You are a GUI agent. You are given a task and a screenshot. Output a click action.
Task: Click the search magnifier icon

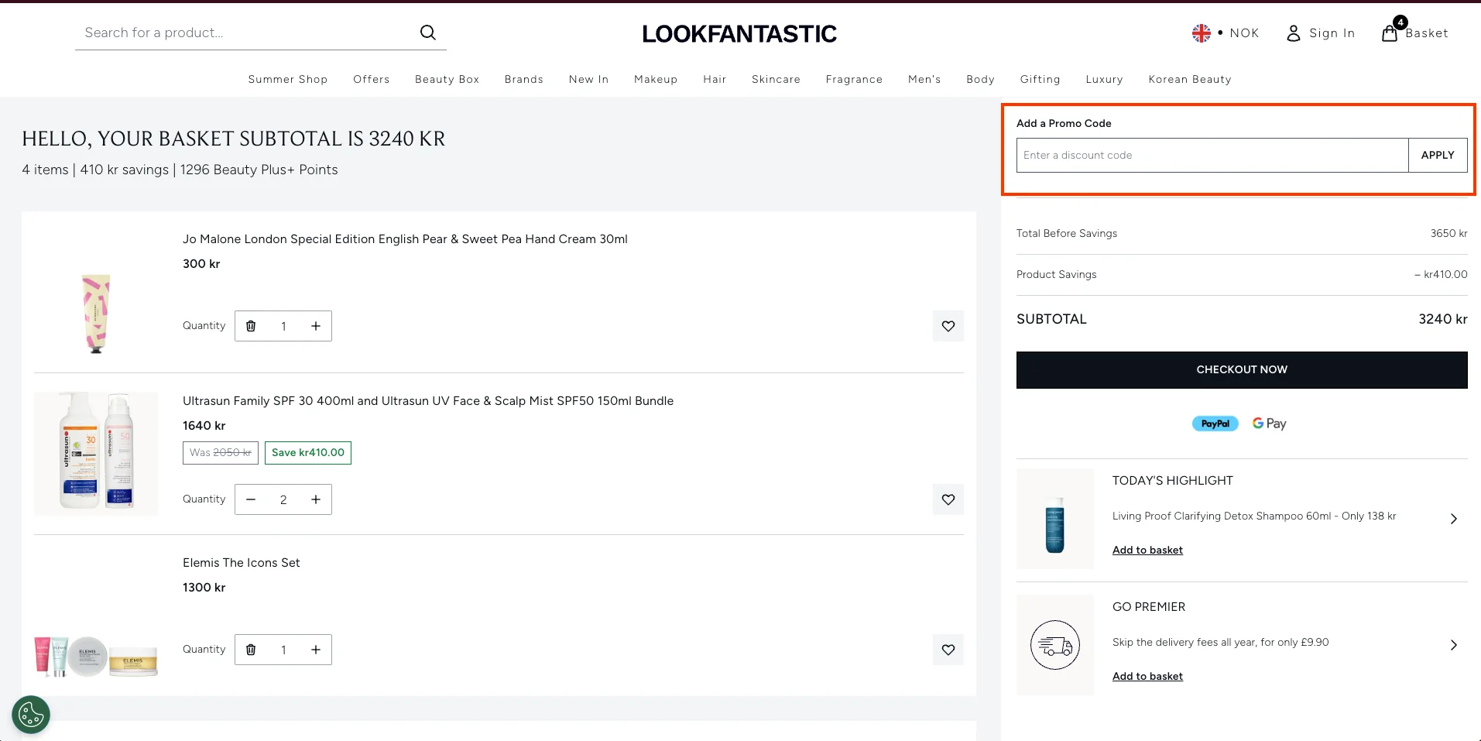pos(427,33)
